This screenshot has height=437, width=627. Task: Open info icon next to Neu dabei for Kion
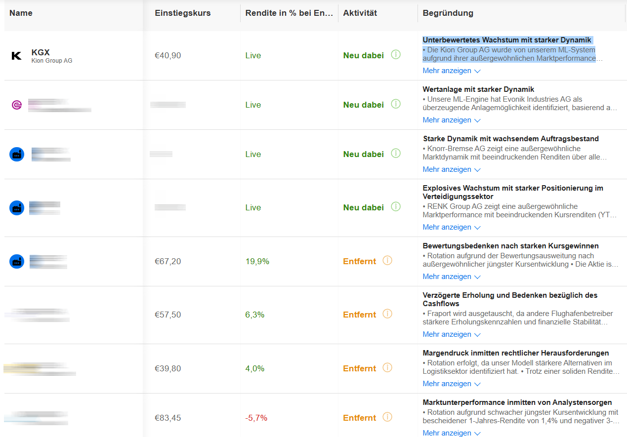396,55
